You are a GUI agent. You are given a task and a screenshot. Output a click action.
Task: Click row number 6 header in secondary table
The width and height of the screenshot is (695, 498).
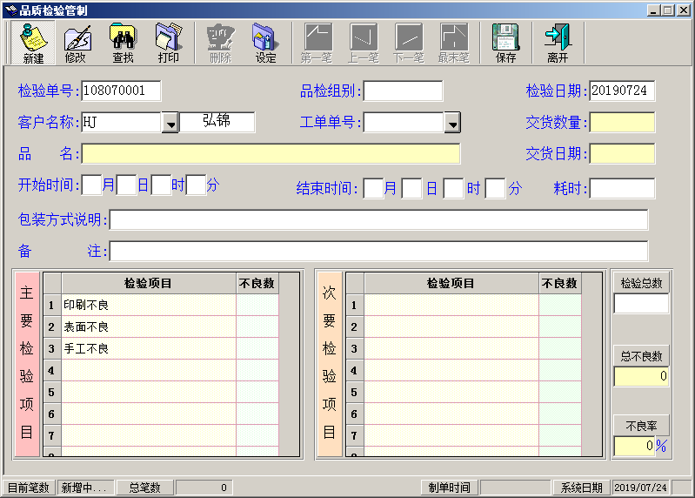355,414
